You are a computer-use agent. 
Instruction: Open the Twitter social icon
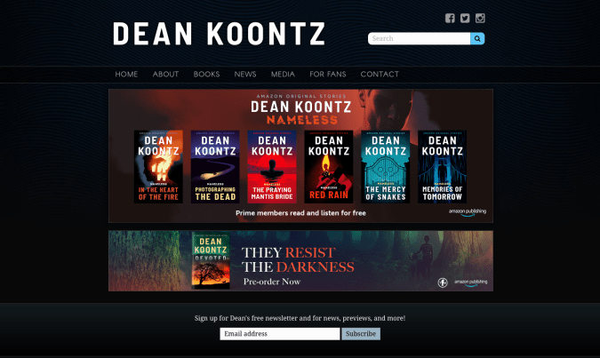[465, 18]
